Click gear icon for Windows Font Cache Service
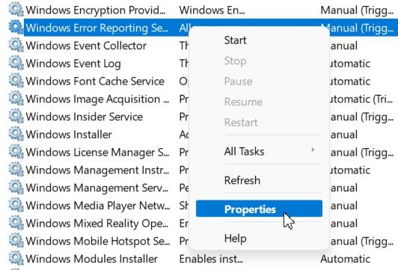This screenshot has width=398, height=270. pos(16,81)
